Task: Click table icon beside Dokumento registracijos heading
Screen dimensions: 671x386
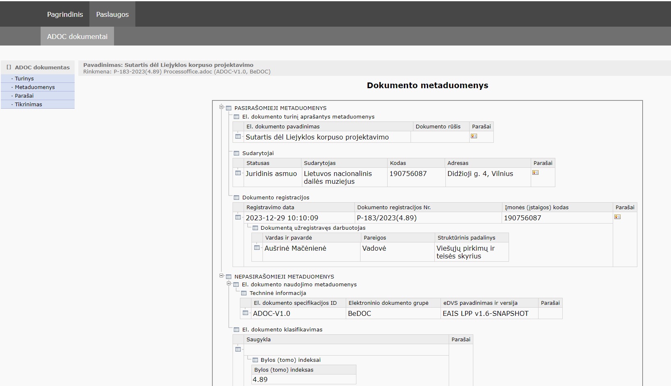Action: tap(236, 198)
